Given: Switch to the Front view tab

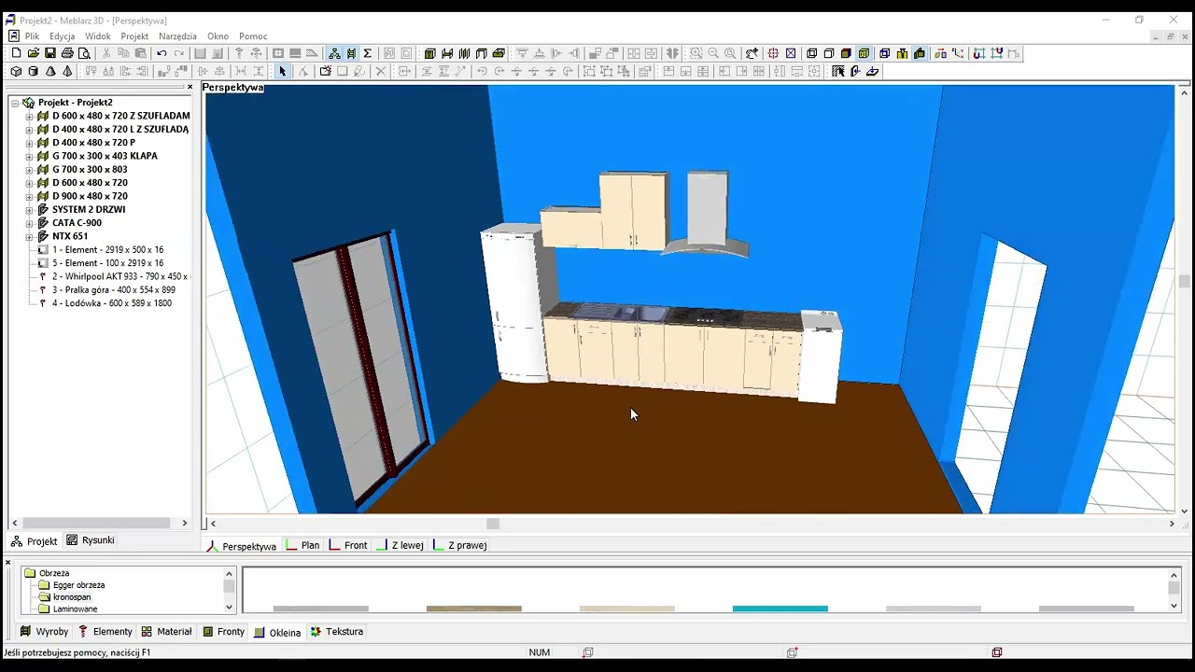Looking at the screenshot, I should (x=347, y=545).
